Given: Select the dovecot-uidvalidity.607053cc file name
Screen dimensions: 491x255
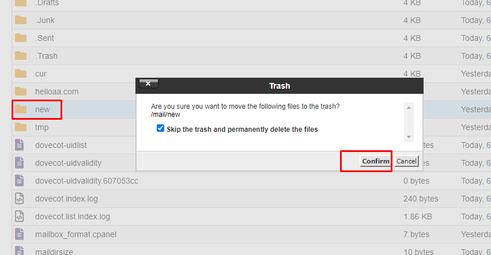Looking at the screenshot, I should 86,181.
